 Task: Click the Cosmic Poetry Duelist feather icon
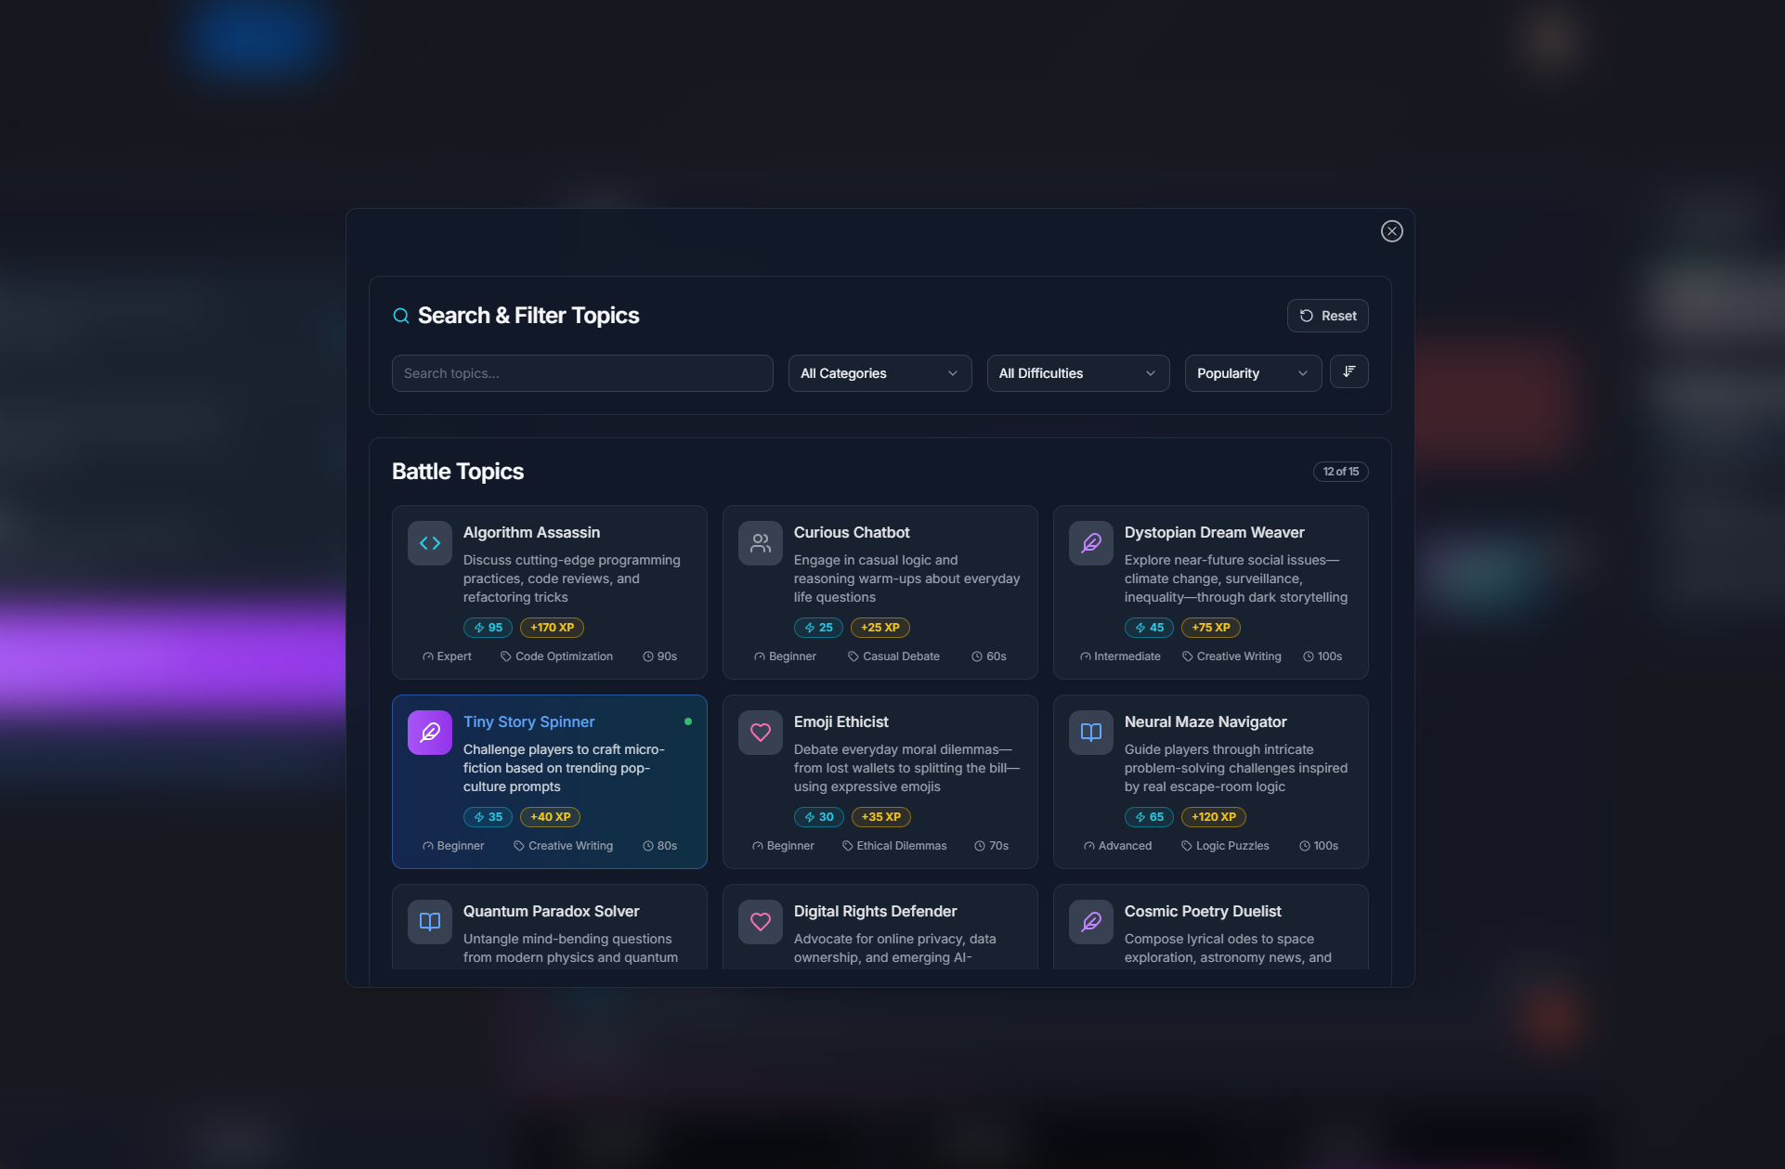click(1090, 922)
